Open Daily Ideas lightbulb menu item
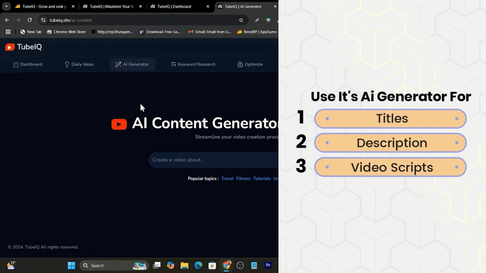The width and height of the screenshot is (486, 273). [79, 64]
